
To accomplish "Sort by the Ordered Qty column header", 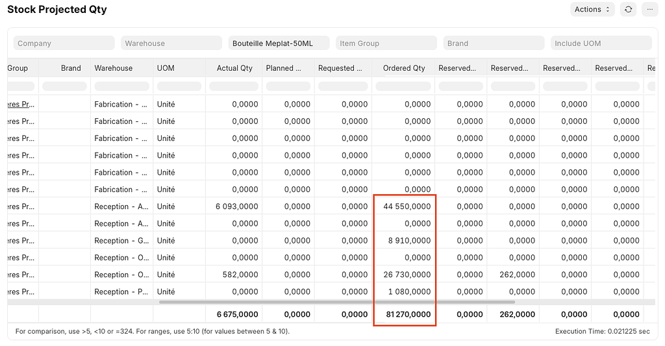I will [403, 68].
